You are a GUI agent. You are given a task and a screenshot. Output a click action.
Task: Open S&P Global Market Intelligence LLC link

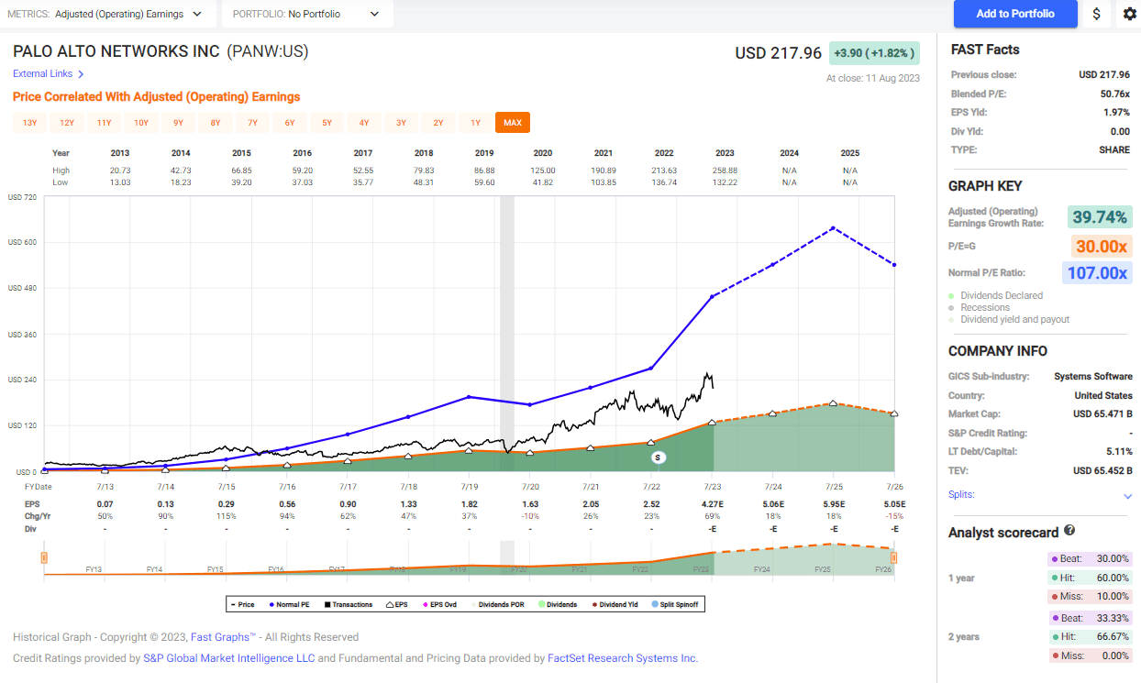(228, 658)
